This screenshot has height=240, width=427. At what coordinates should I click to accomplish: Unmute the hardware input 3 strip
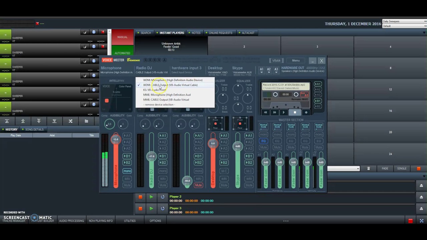198,185
